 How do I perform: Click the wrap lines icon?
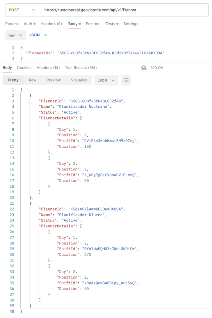point(126,80)
